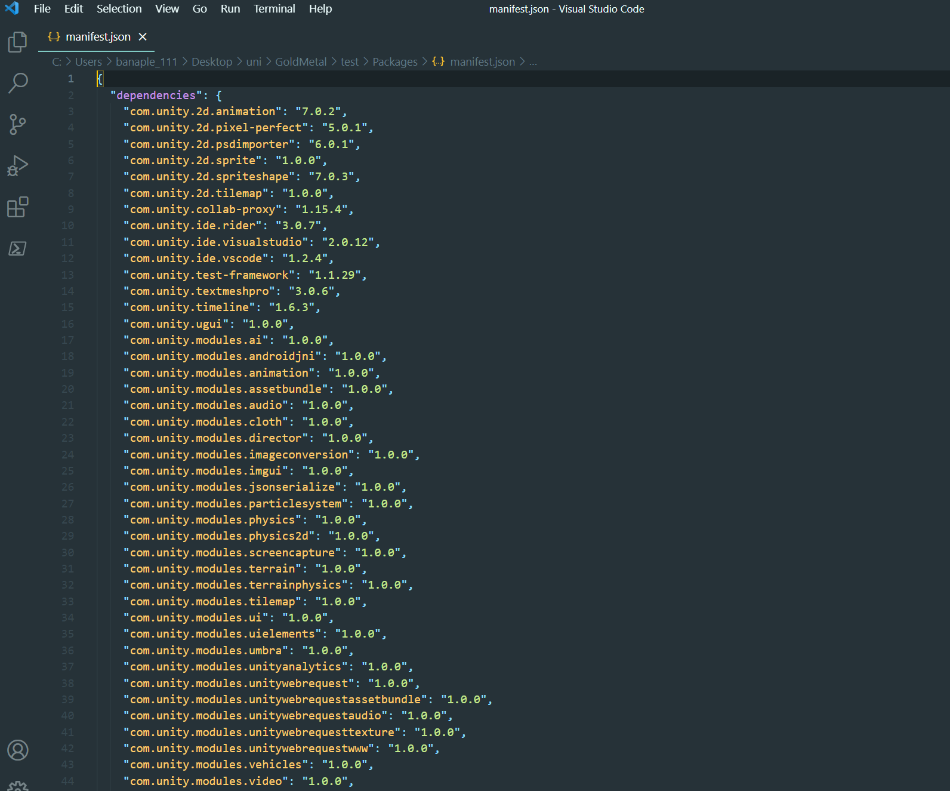950x791 pixels.
Task: Click the manifest.json breadcrumb segment
Action: click(x=482, y=62)
